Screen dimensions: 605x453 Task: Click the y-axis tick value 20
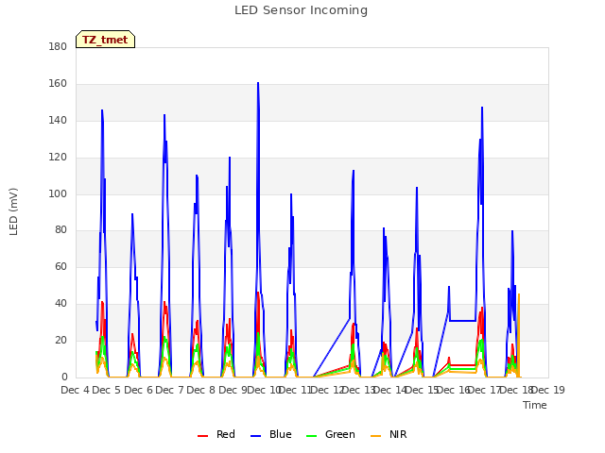[x=60, y=340]
